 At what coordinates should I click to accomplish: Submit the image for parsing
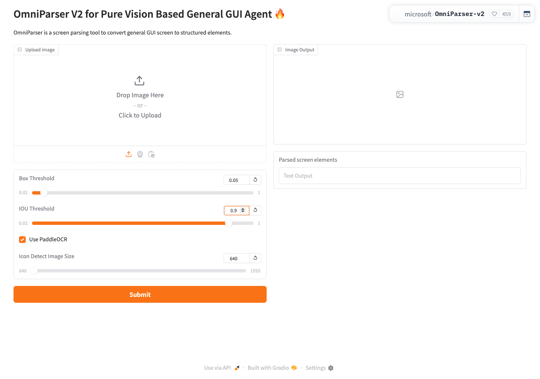click(140, 294)
